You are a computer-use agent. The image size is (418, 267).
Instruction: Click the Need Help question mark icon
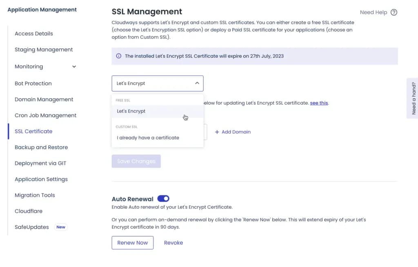pyautogui.click(x=394, y=12)
